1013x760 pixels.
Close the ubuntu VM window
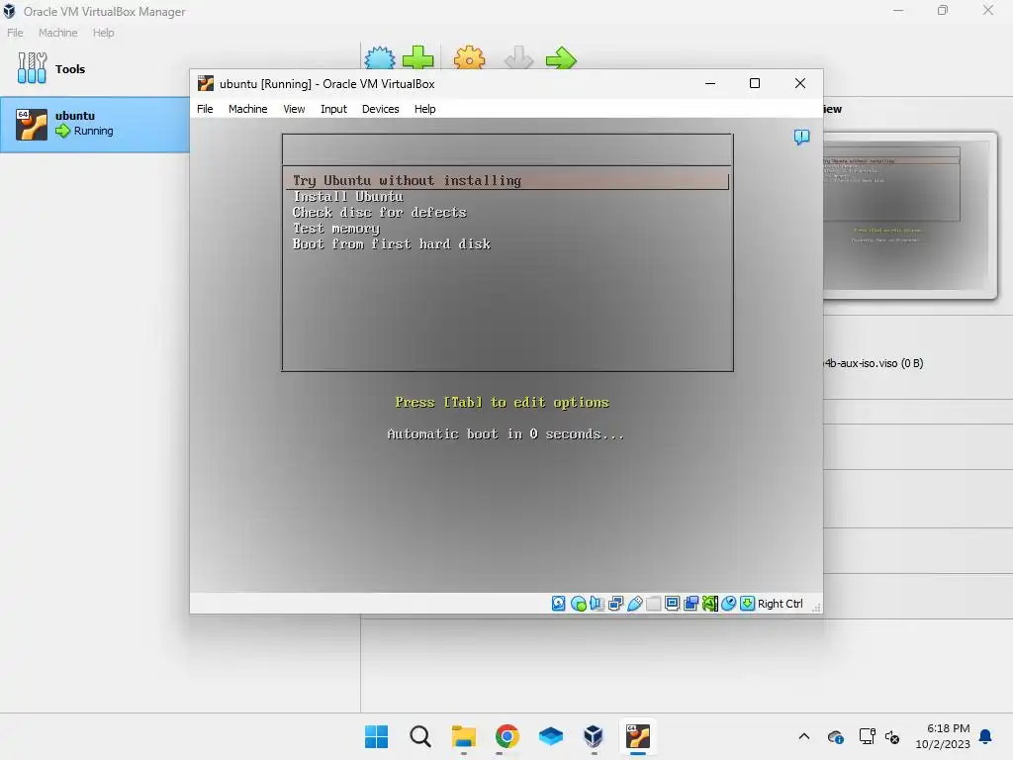coord(799,83)
